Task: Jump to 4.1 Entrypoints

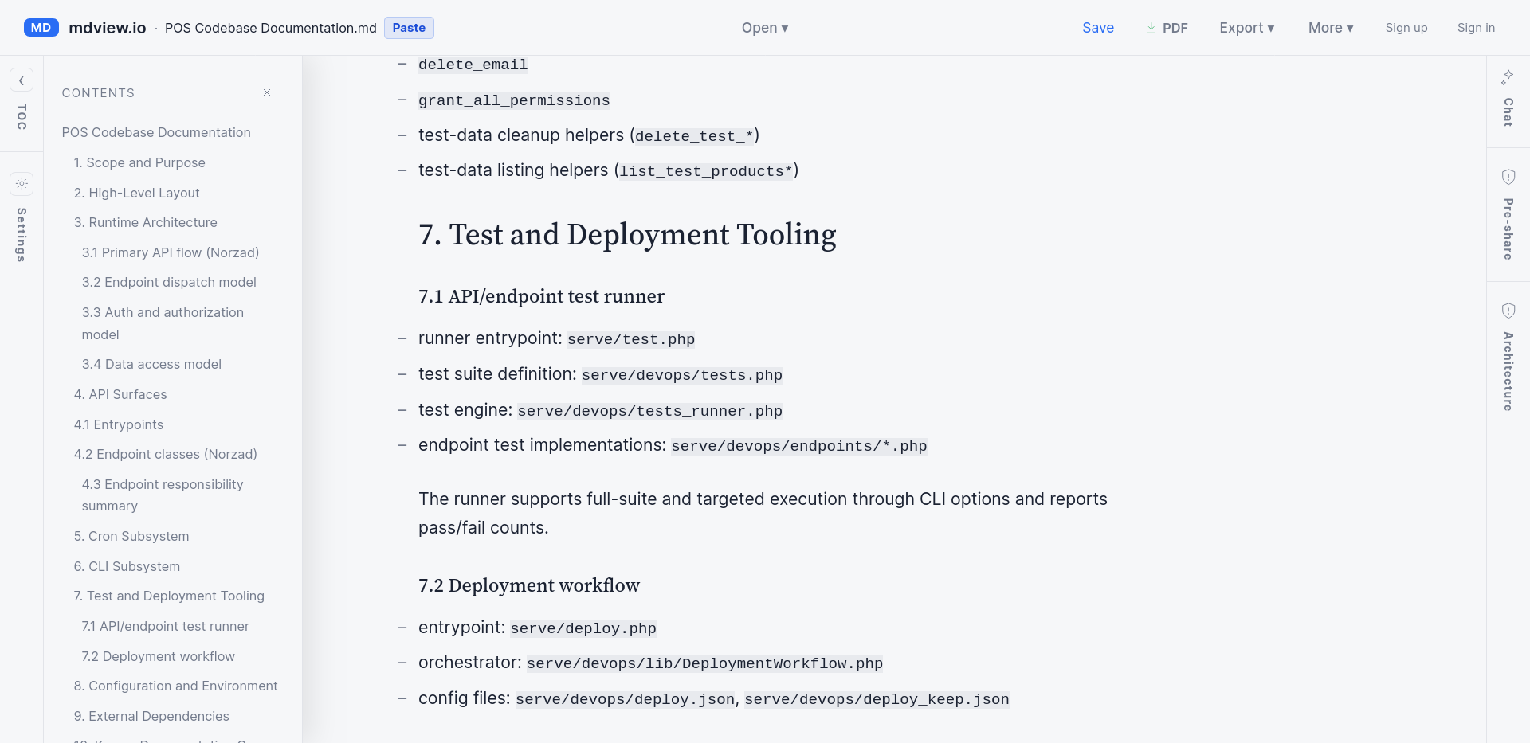Action: (118, 424)
